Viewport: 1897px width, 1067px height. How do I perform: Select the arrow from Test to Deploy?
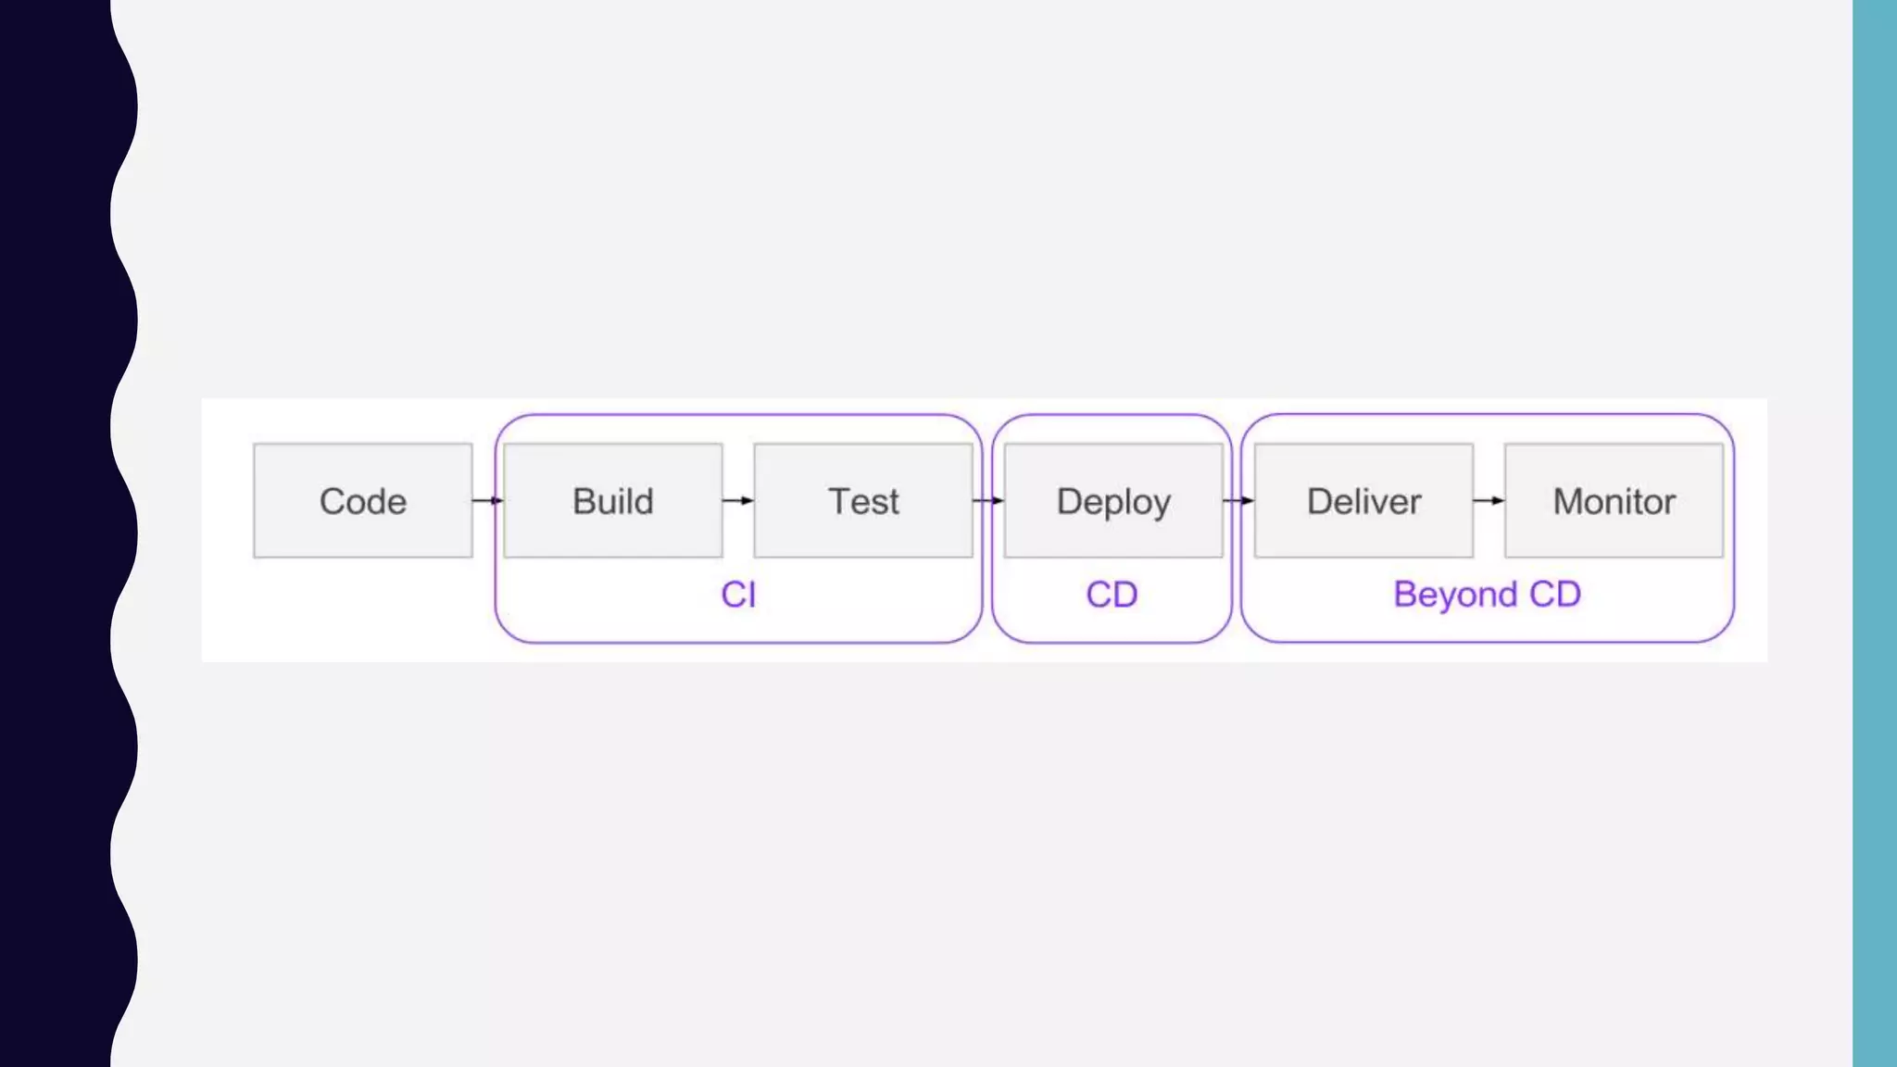click(x=987, y=501)
